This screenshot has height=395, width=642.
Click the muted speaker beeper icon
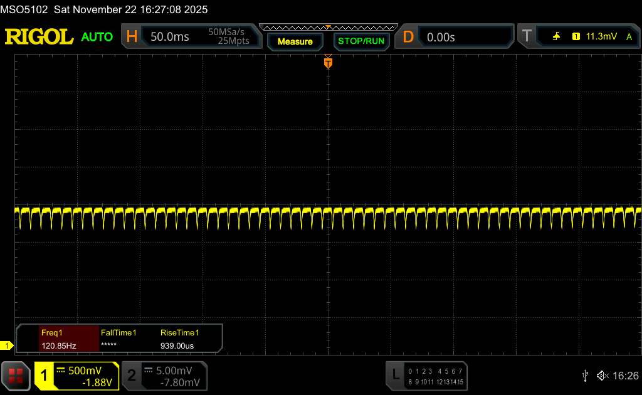click(602, 375)
